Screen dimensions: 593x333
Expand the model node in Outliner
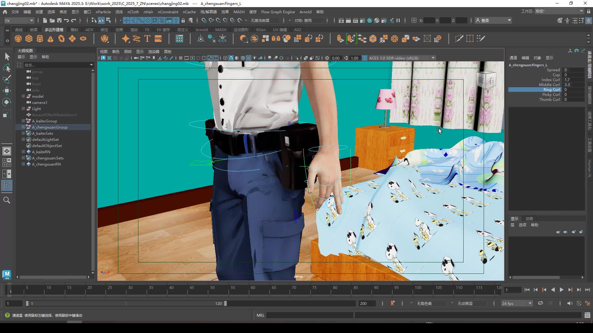pyautogui.click(x=23, y=96)
